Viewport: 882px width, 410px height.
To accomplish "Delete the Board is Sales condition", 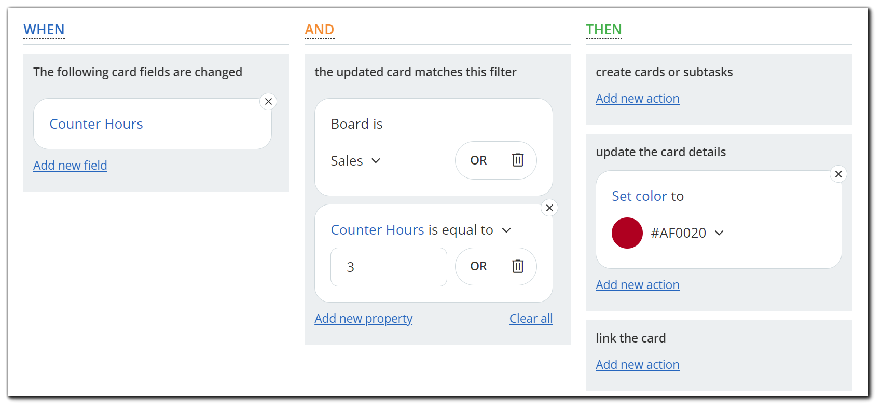I will click(518, 160).
